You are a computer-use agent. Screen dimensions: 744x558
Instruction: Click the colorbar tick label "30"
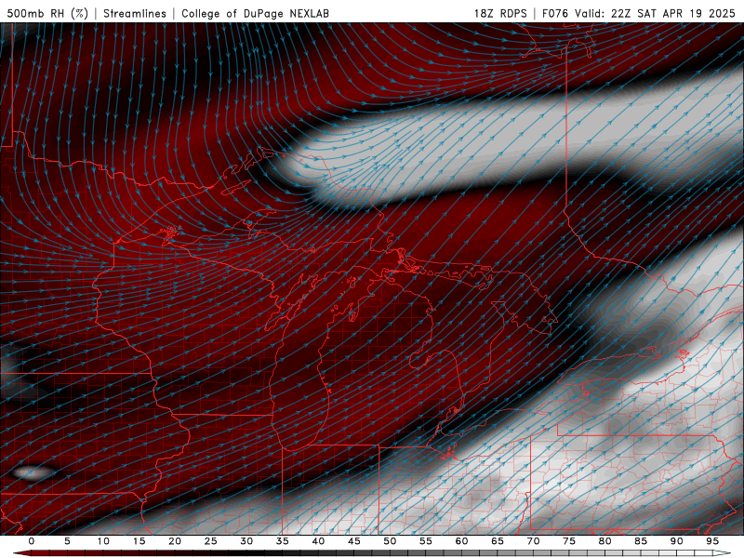tap(246, 541)
